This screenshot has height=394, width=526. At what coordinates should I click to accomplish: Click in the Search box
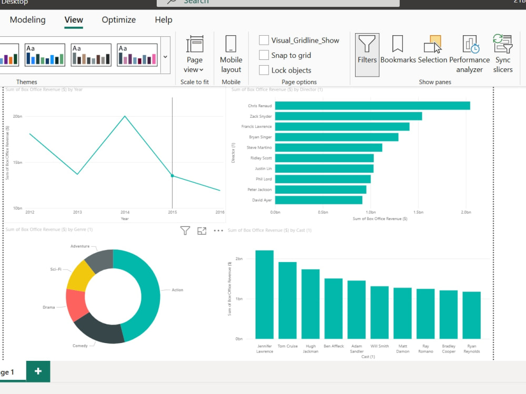pos(278,3)
